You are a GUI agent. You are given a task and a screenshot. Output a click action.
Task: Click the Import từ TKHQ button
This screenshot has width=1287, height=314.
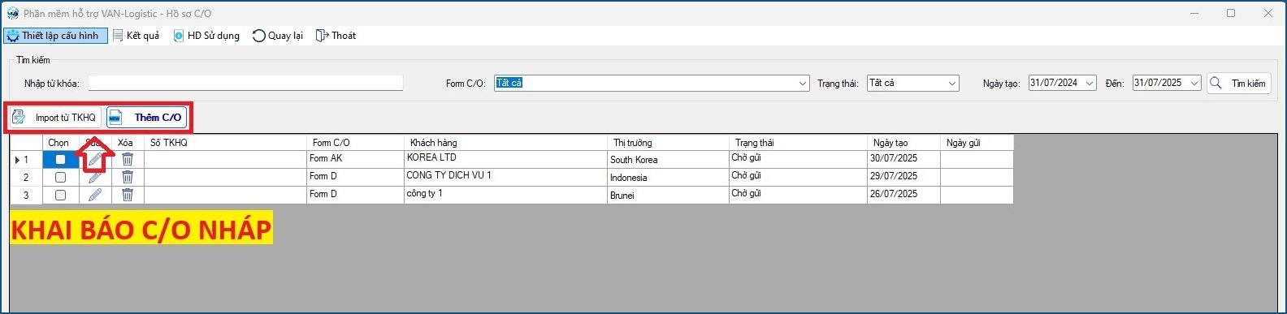55,118
